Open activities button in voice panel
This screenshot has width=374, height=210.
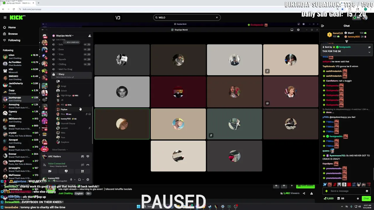(82, 171)
